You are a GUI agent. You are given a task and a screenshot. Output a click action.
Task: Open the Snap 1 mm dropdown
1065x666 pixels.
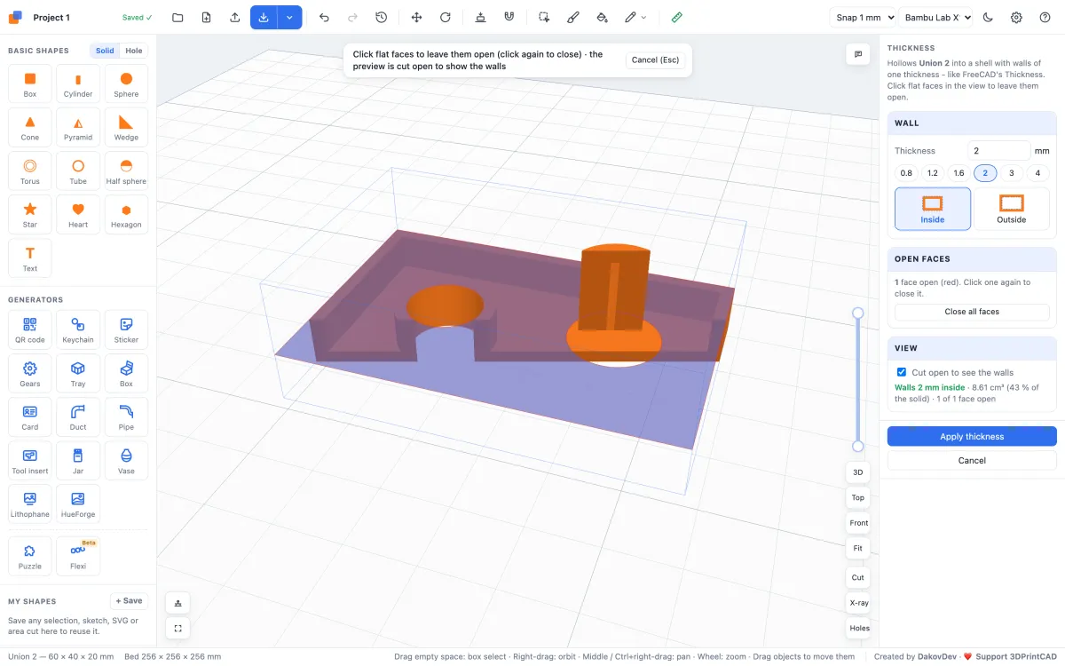(863, 17)
